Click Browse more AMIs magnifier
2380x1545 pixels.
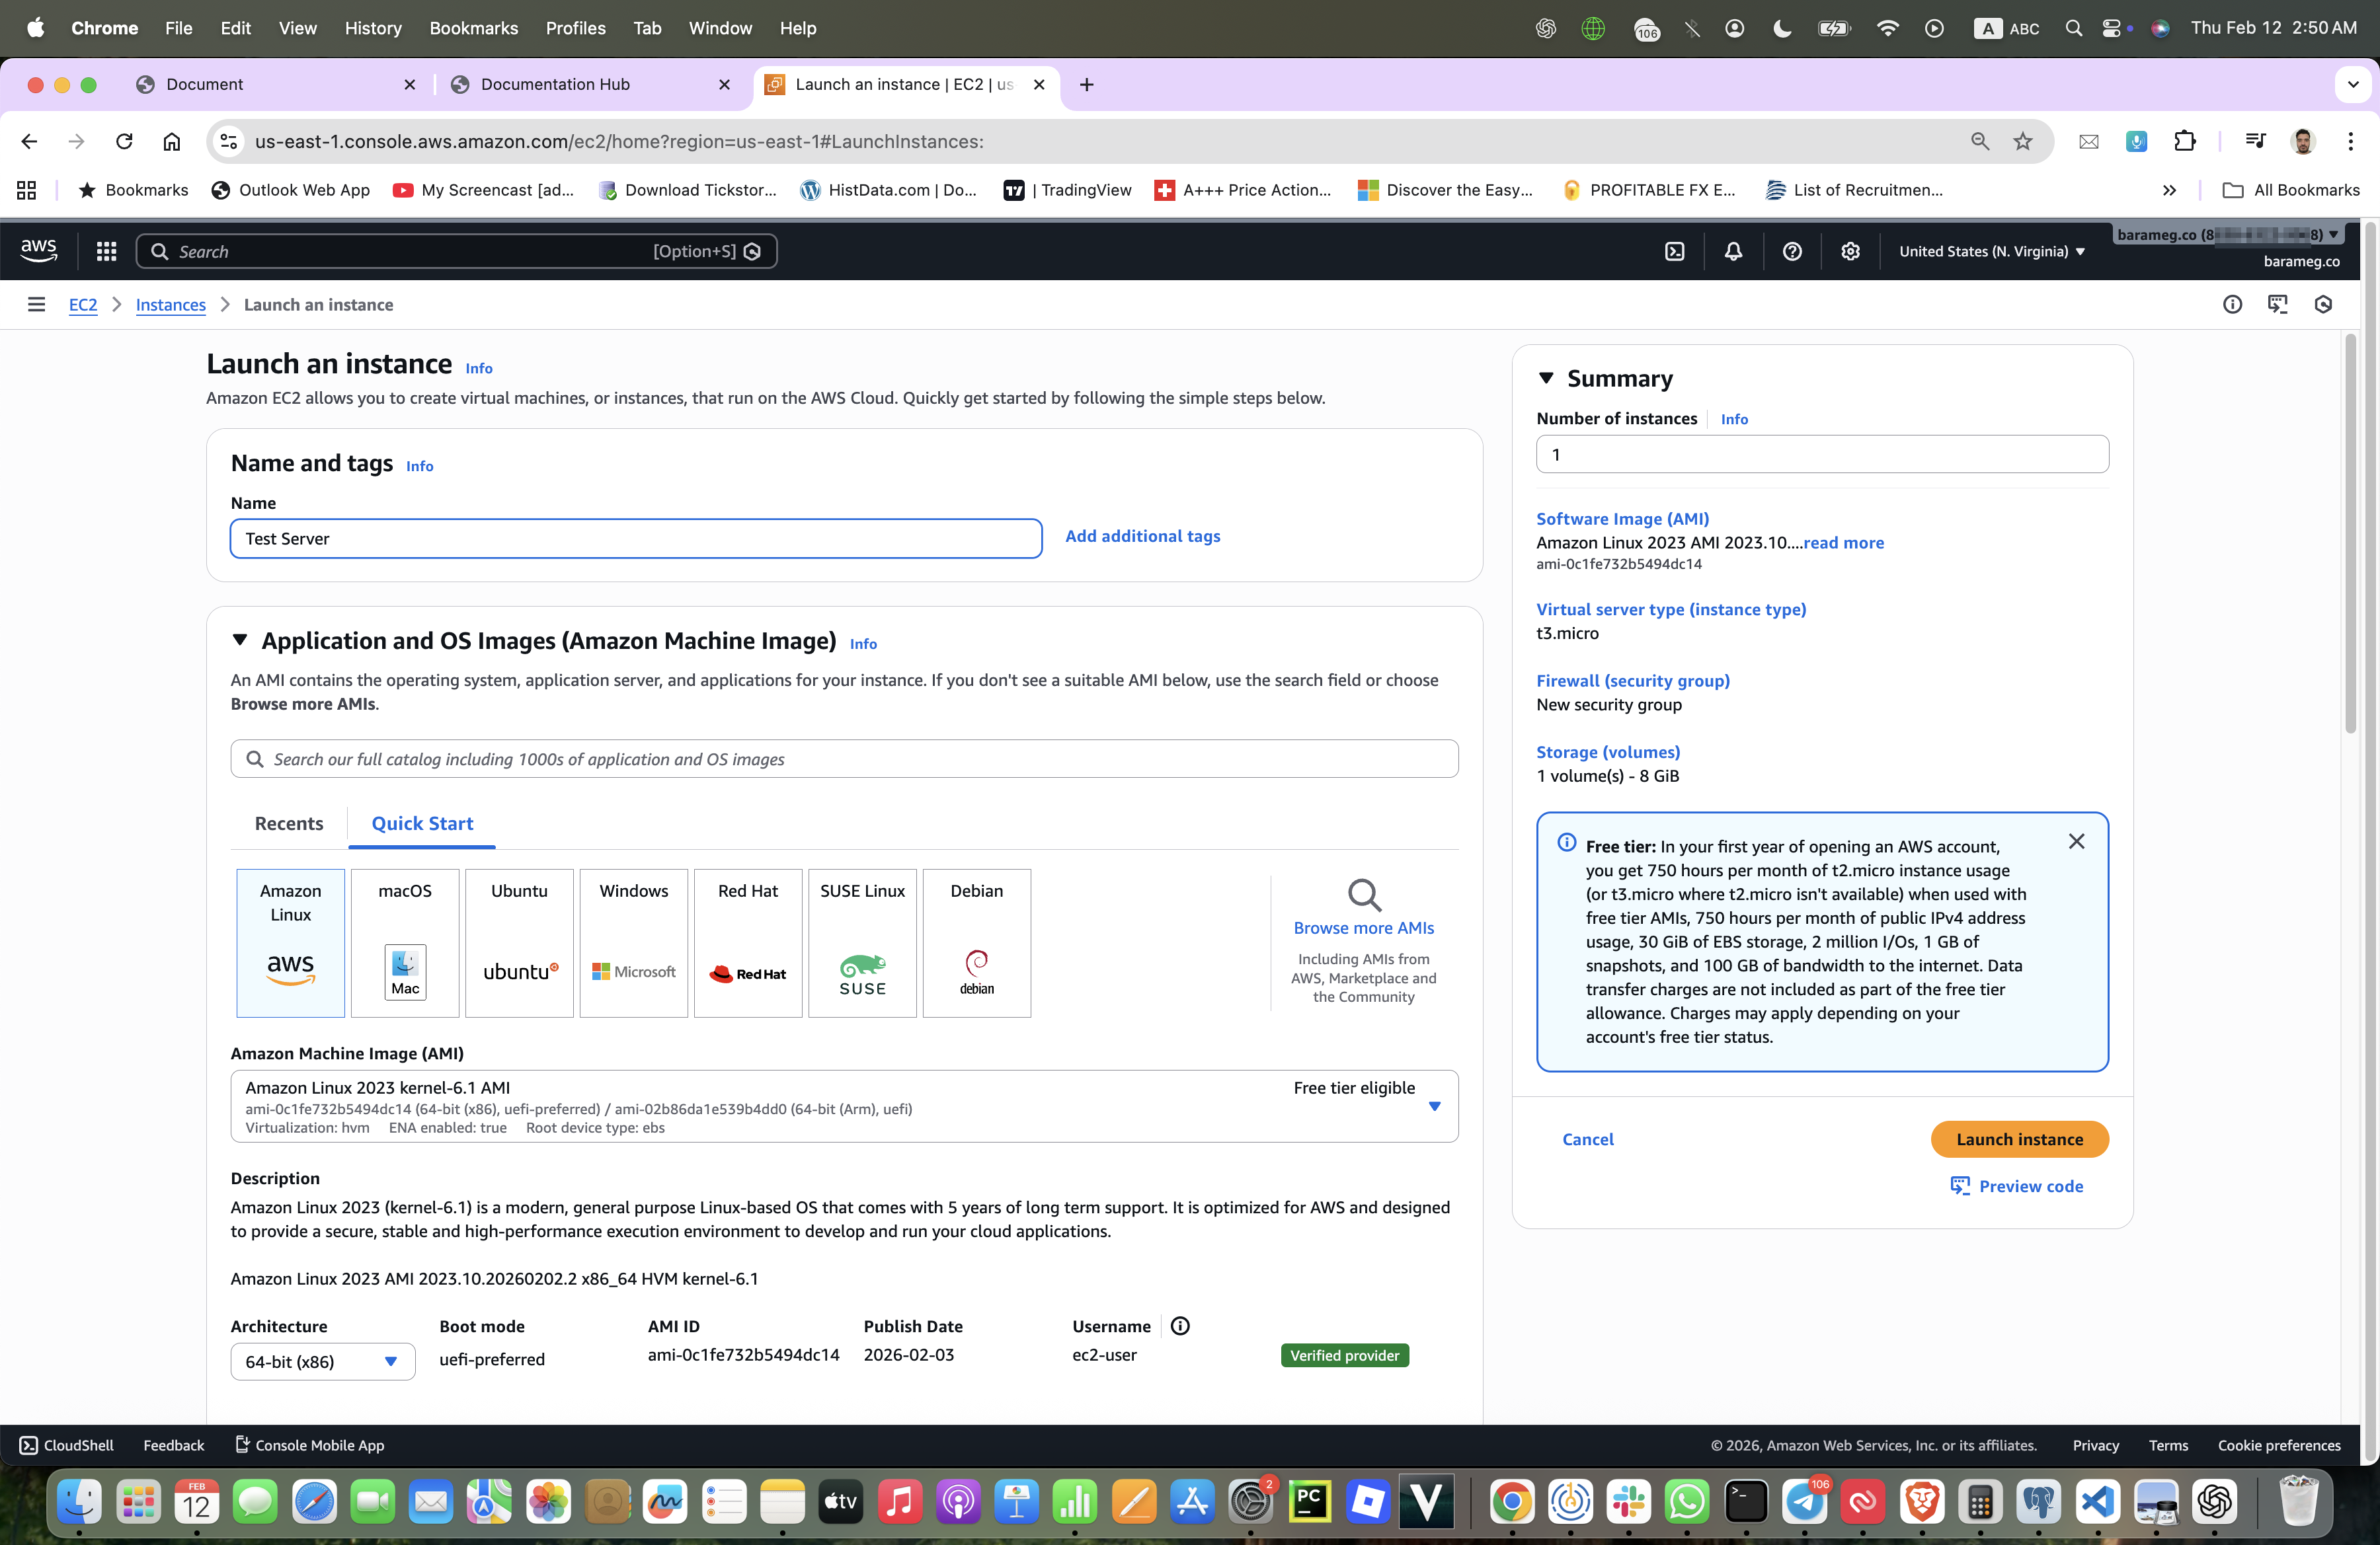(x=1363, y=894)
